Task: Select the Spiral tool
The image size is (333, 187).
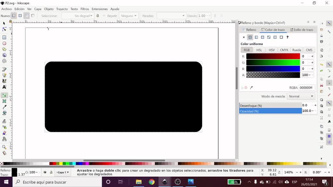Action: pyautogui.click(x=4, y=61)
